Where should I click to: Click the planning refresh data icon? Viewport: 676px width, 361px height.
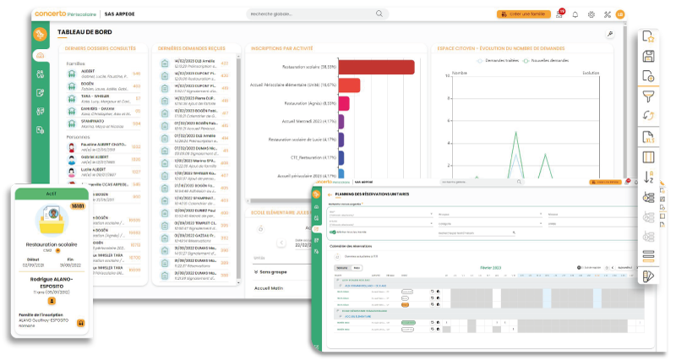point(337,257)
